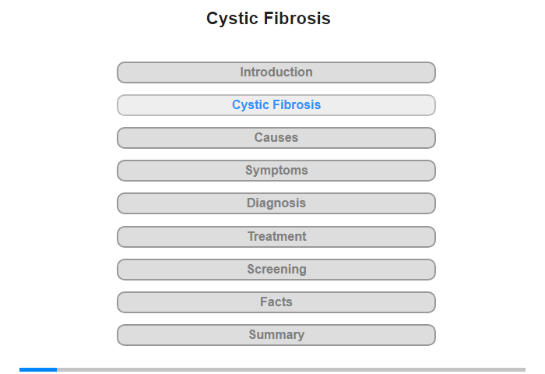The width and height of the screenshot is (545, 374).
Task: Click the word Introduction in the first button
Action: [x=276, y=72]
